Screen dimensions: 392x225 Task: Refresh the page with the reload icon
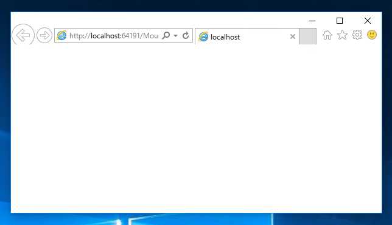(x=186, y=35)
